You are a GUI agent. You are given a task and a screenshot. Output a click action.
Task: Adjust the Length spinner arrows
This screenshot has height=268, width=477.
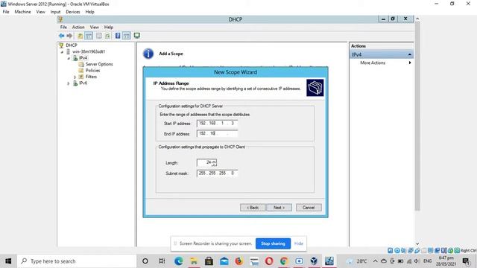pyautogui.click(x=214, y=162)
